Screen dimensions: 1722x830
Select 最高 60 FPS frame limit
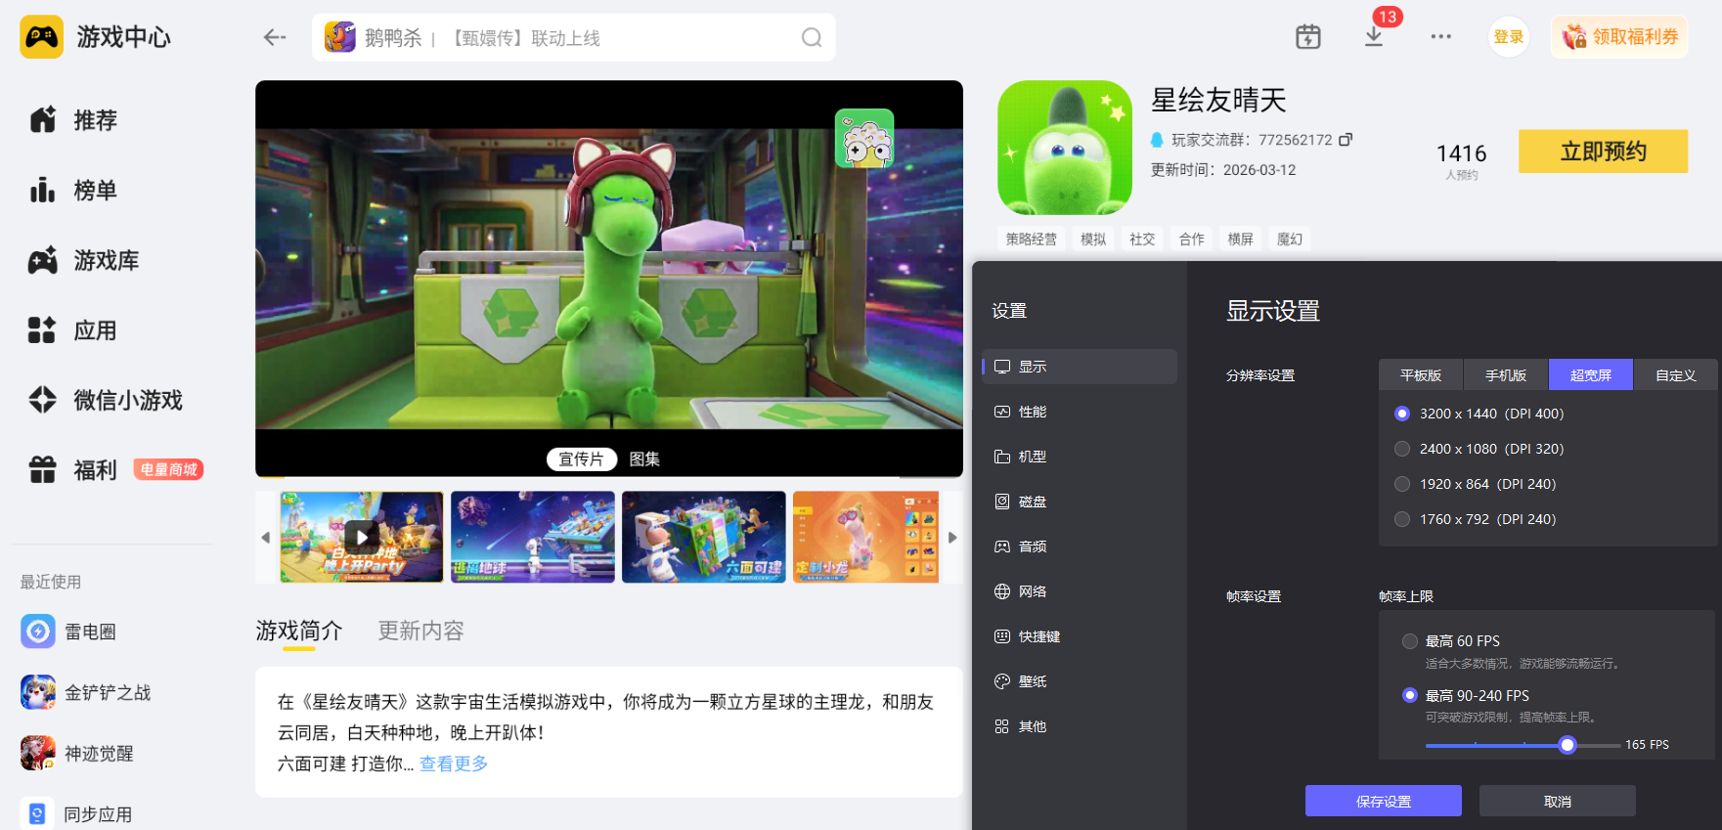1410,641
